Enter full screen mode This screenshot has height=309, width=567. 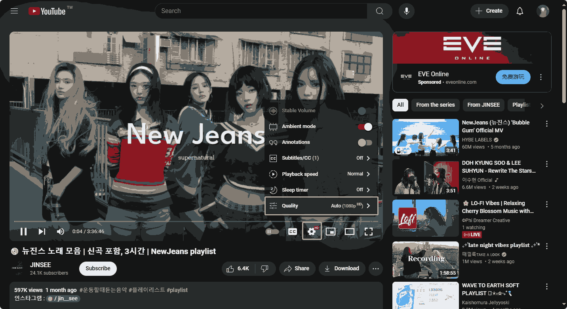pos(369,232)
